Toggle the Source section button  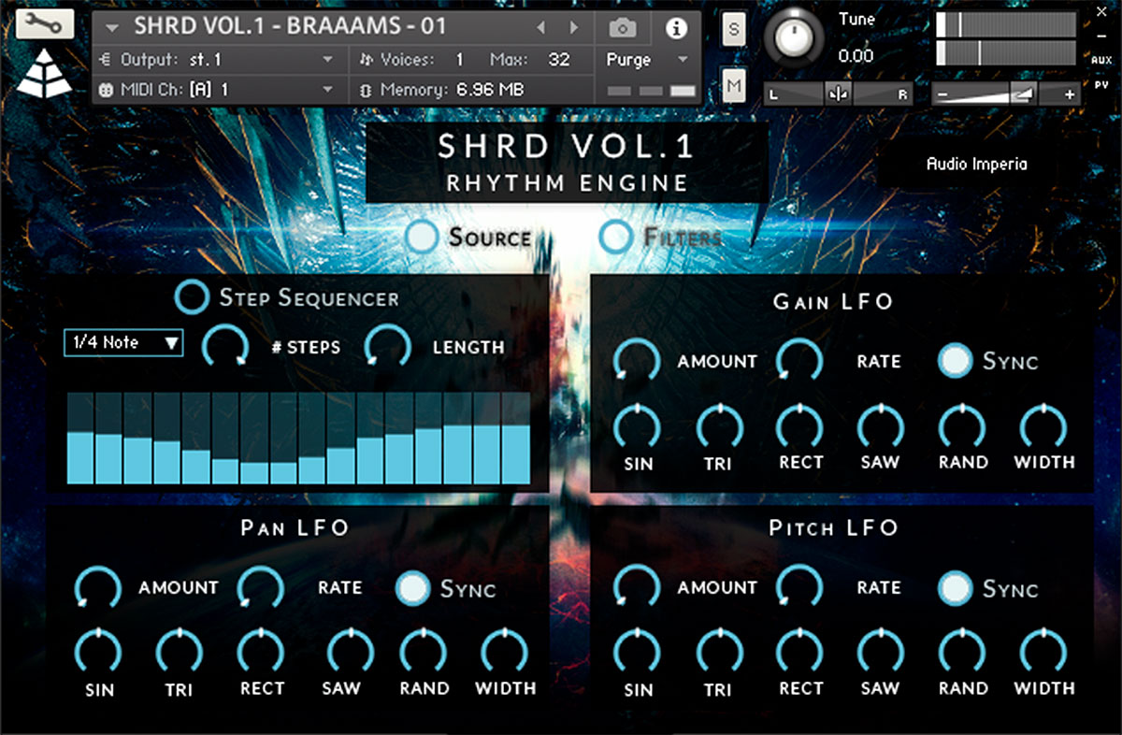point(423,237)
